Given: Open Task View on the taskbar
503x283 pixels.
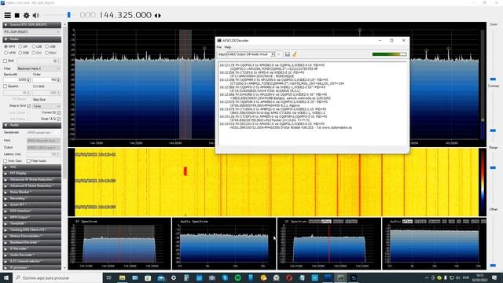Looking at the screenshot, I should [x=108, y=277].
